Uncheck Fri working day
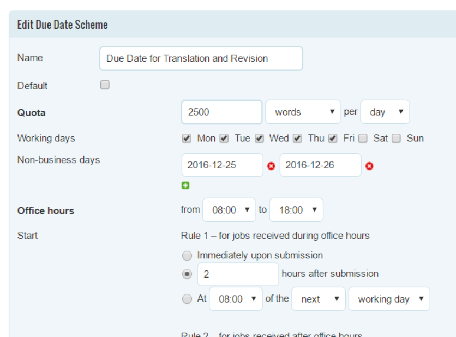This screenshot has height=337, width=456. [x=333, y=139]
